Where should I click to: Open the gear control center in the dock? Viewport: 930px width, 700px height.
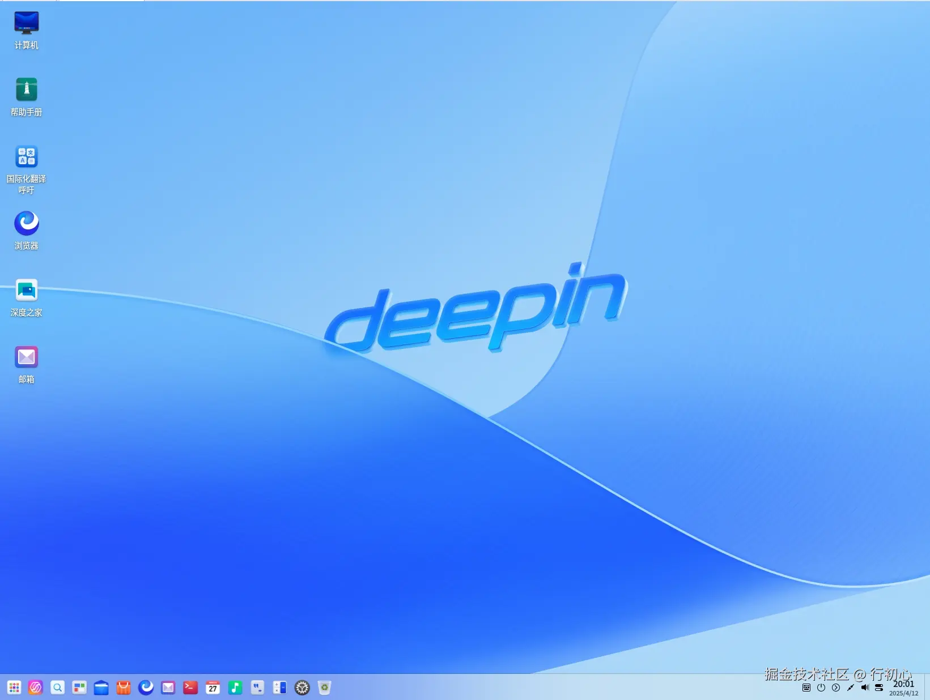coord(303,688)
